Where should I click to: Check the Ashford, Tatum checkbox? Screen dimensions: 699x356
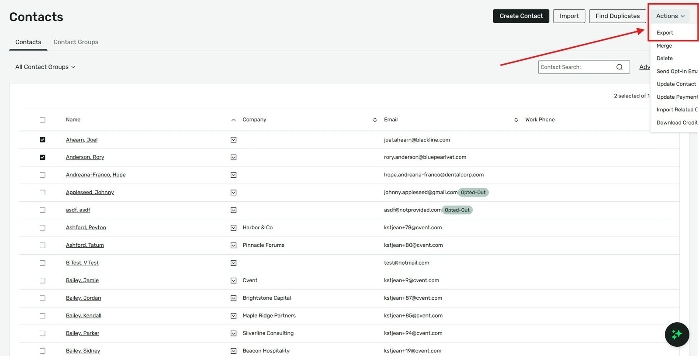coord(42,245)
